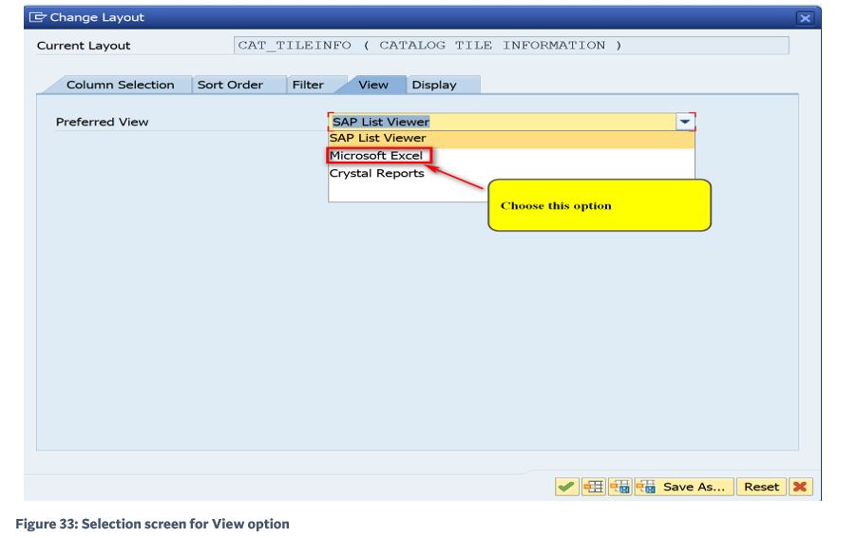Click the Reset button
The image size is (857, 538).
[x=761, y=486]
